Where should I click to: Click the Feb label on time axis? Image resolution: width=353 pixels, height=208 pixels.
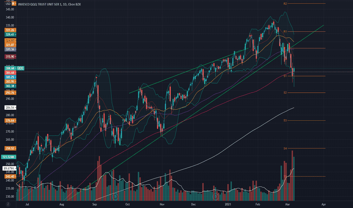tap(258, 204)
